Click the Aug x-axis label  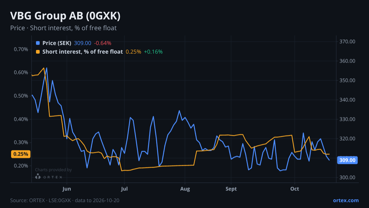[185, 189]
